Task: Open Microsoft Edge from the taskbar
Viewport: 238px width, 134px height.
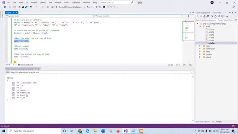Action: 88,131
